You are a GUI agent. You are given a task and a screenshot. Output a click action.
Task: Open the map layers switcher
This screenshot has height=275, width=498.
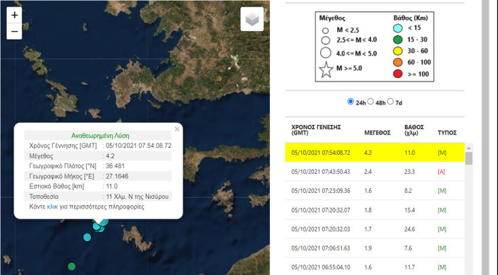coord(252,20)
